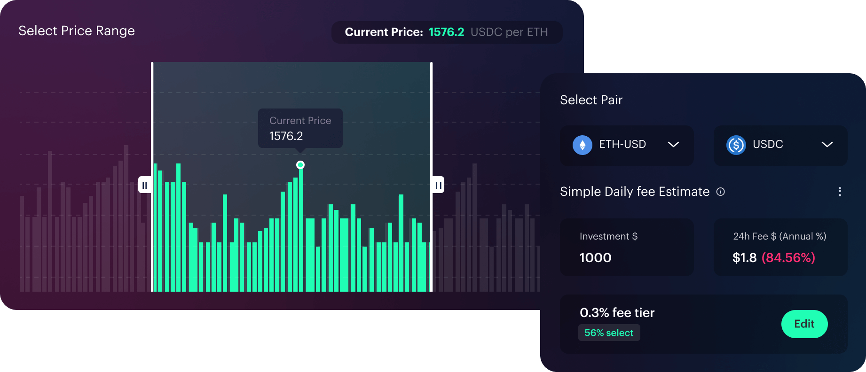This screenshot has height=372, width=866.
Task: Click the Edit fee tier button
Action: tap(804, 324)
